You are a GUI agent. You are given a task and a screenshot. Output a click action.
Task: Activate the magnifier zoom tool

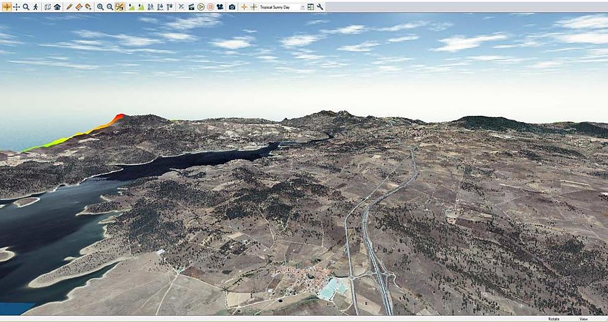pos(26,7)
